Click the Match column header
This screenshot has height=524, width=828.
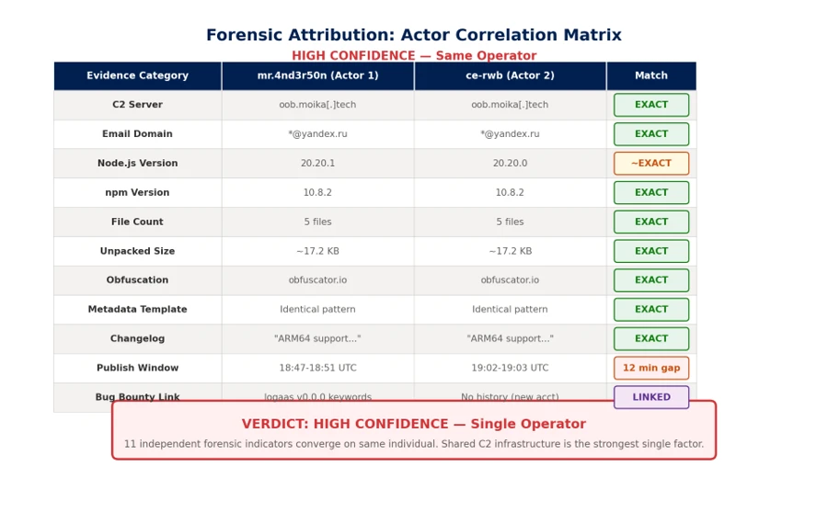point(651,75)
